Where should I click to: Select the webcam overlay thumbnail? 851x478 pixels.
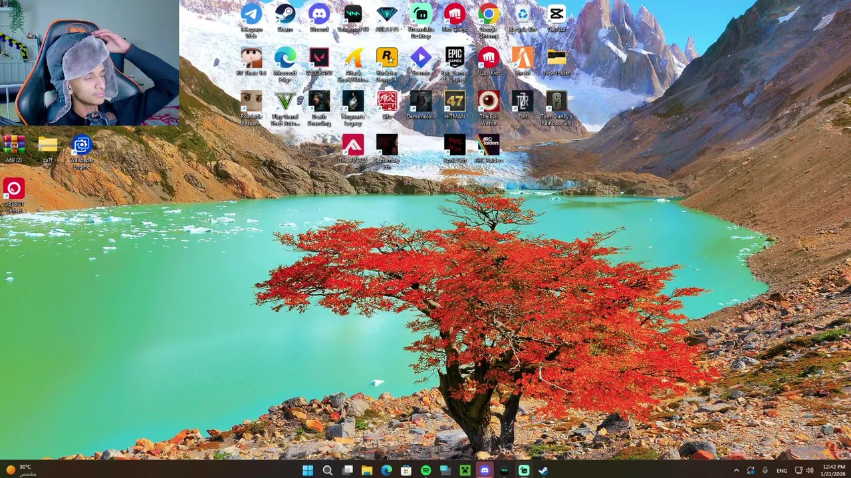click(x=89, y=62)
